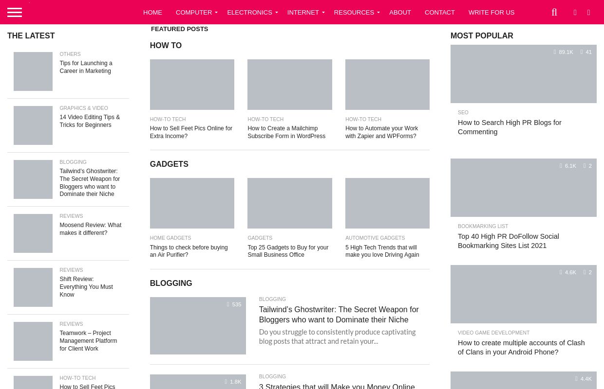Image resolution: width=604 pixels, height=389 pixels.
Task: Click the 89.1K views counter icon
Action: point(555,52)
